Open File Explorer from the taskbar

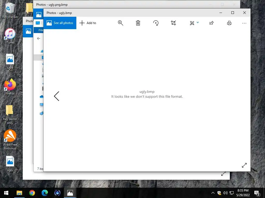pyautogui.click(x=19, y=193)
